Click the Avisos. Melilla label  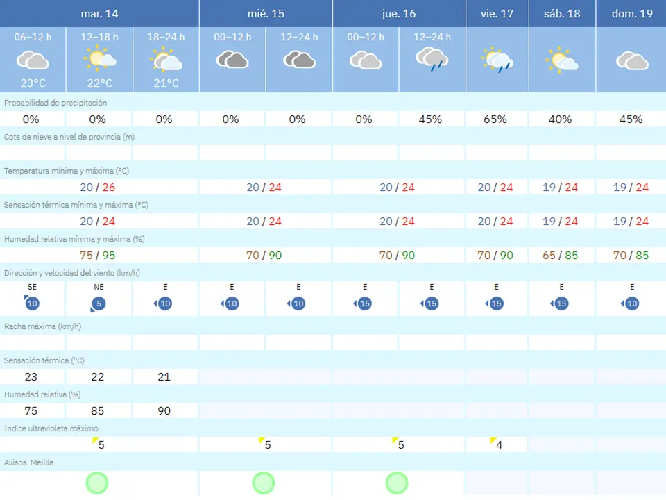(29, 462)
